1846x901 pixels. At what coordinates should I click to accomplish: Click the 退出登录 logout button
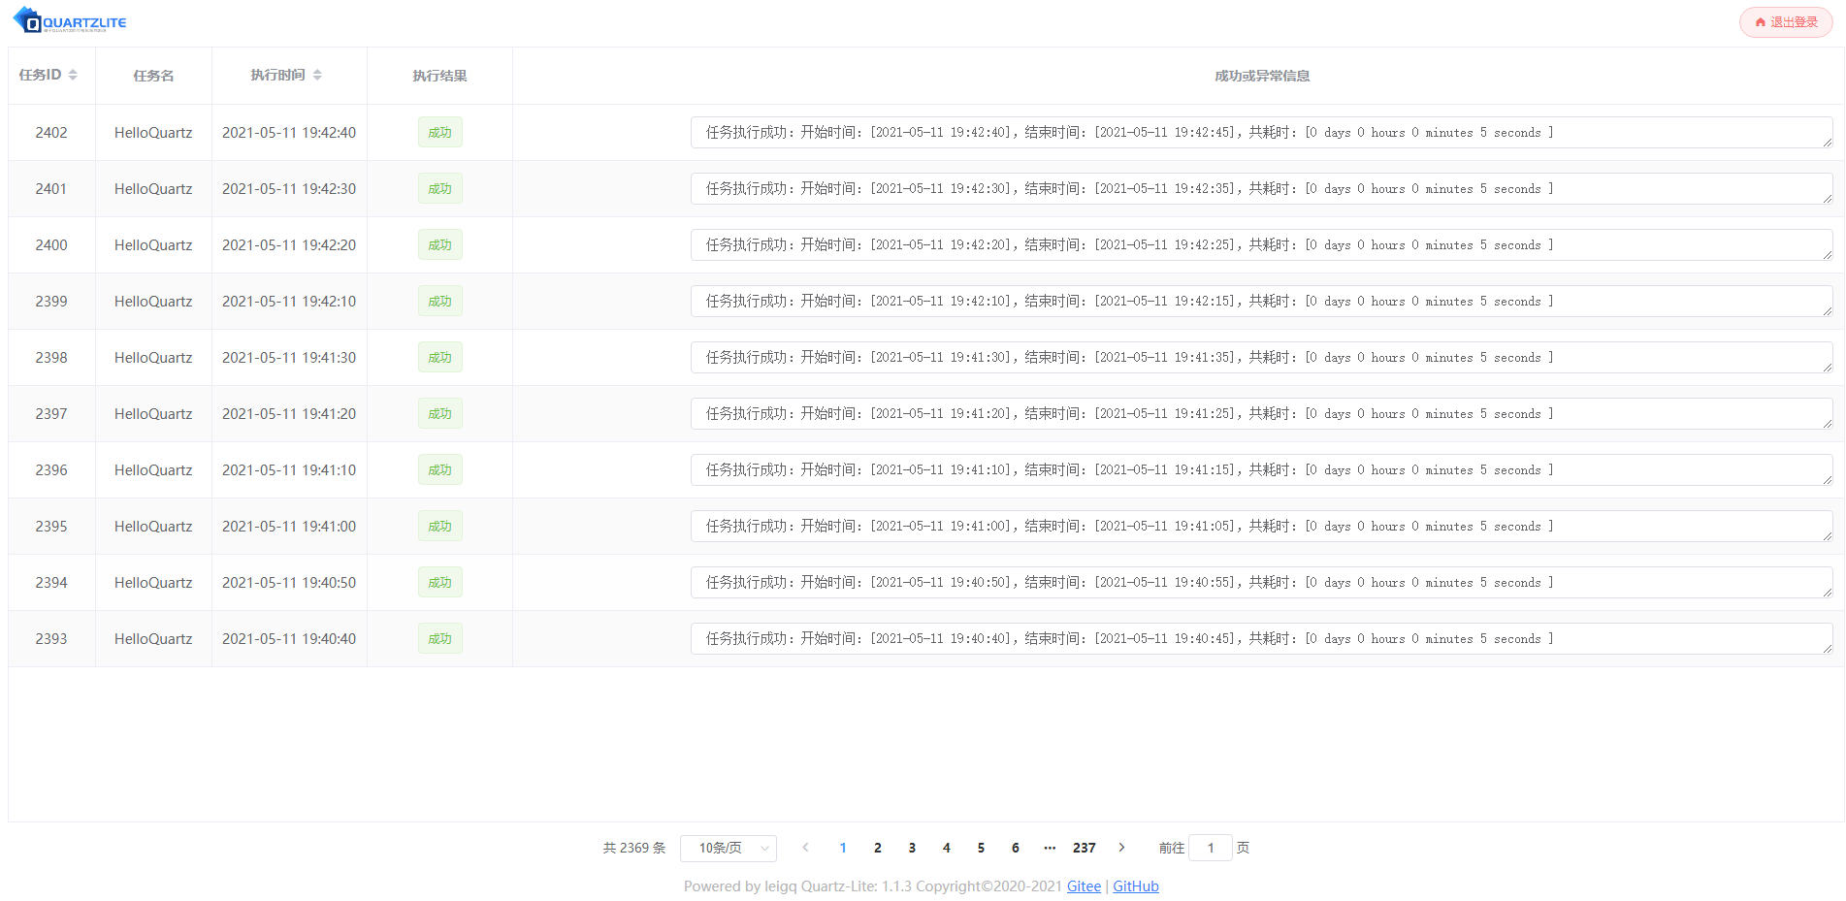coord(1785,22)
